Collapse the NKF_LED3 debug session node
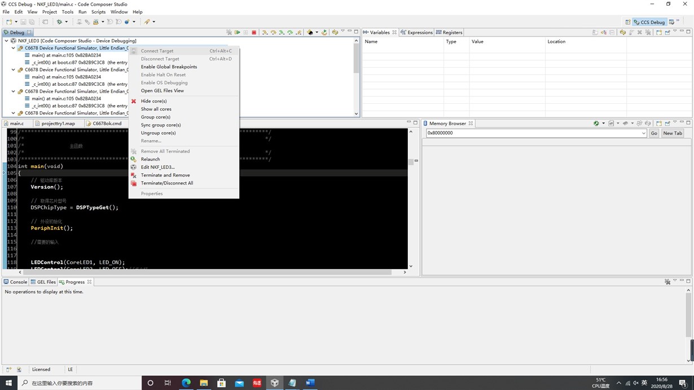The image size is (694, 390). tap(7, 41)
